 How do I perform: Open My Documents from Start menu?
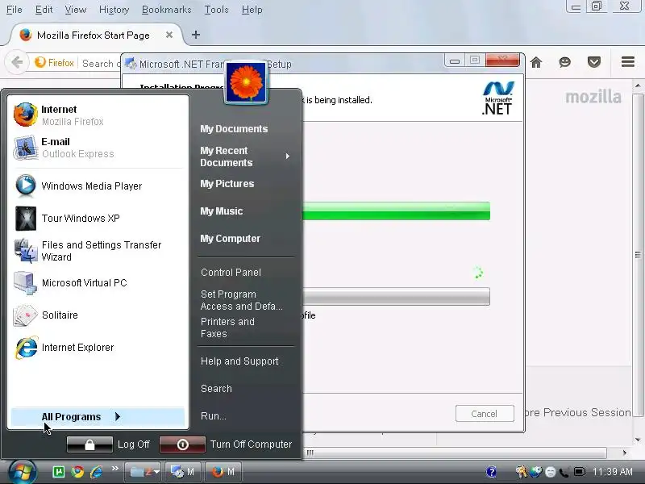click(x=234, y=129)
